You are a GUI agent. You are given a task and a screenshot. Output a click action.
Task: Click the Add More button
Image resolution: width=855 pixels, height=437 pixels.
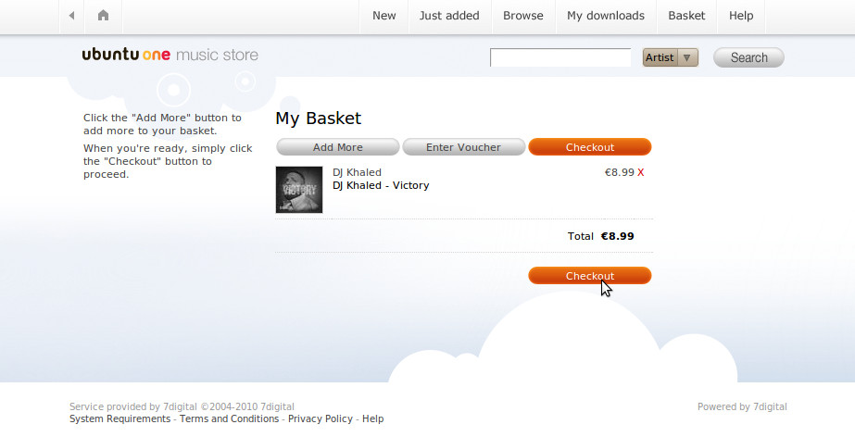[337, 147]
